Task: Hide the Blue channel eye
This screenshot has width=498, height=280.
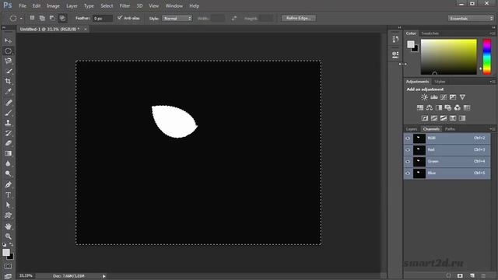Action: coord(408,173)
